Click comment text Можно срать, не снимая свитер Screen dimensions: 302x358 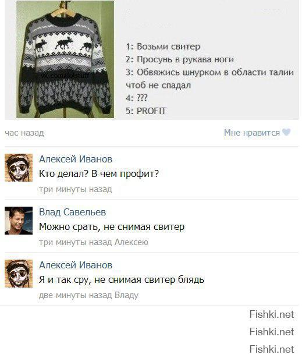(x=112, y=227)
